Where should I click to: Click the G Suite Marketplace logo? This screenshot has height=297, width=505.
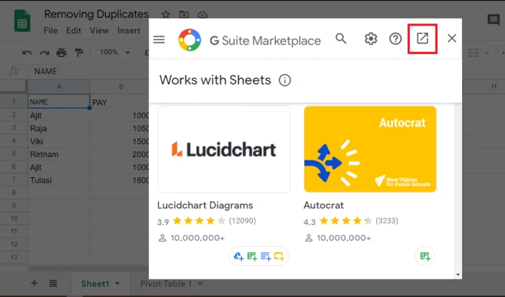pos(190,40)
